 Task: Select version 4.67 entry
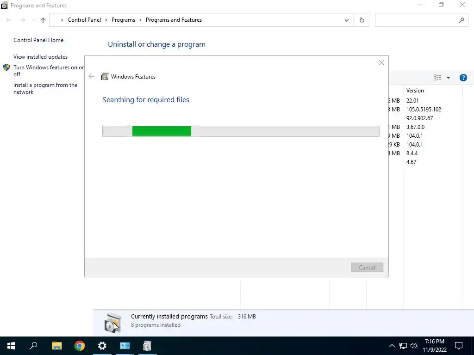[411, 162]
